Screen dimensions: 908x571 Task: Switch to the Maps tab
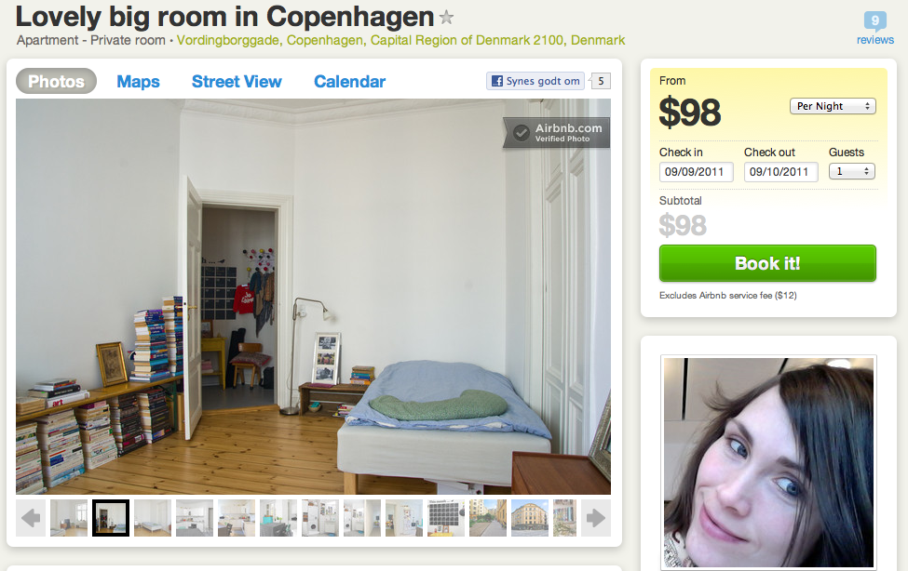pos(138,82)
